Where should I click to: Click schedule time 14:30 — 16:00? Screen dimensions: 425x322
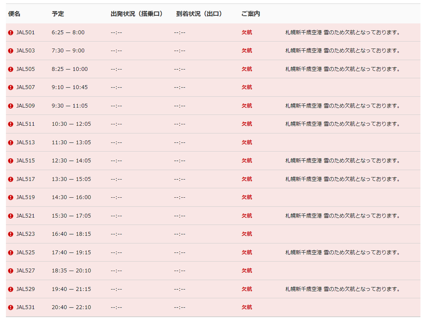(71, 197)
